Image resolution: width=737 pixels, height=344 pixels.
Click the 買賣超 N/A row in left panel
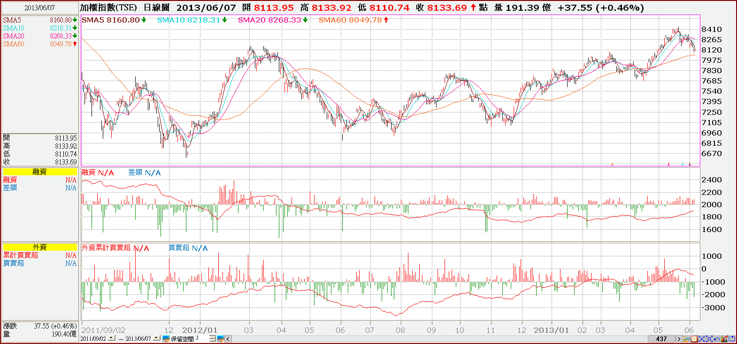click(x=40, y=263)
